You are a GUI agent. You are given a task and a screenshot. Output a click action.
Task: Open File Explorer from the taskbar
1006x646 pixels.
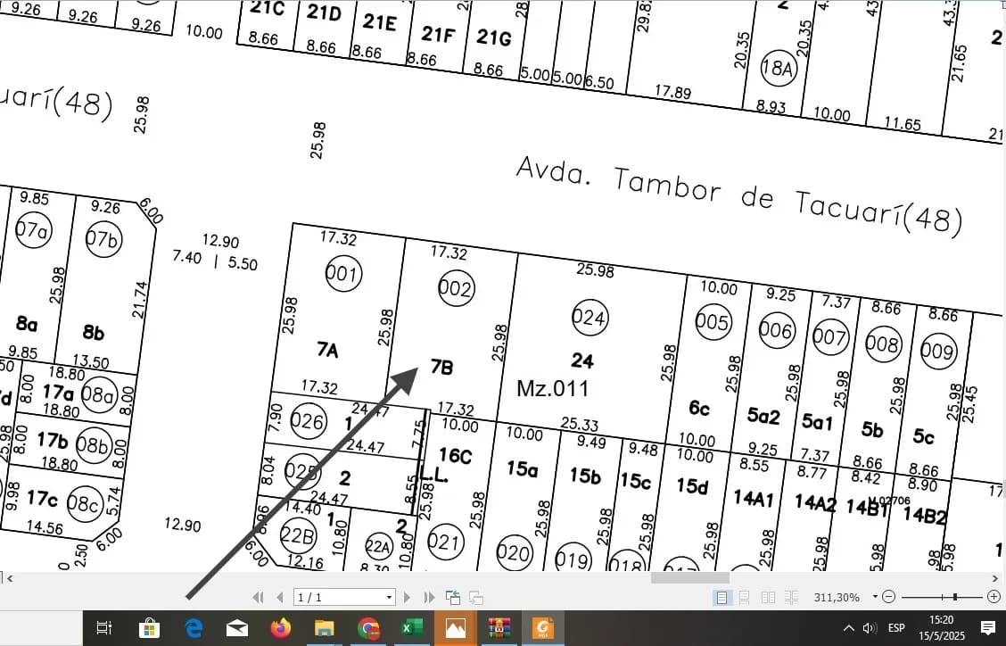point(324,628)
